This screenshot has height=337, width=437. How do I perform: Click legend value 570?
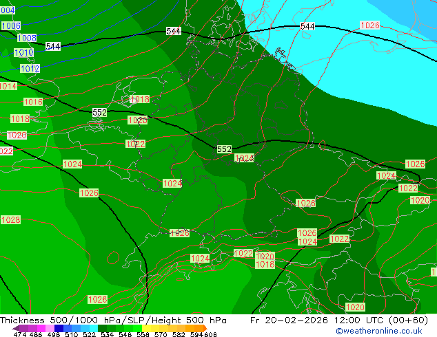point(161,334)
